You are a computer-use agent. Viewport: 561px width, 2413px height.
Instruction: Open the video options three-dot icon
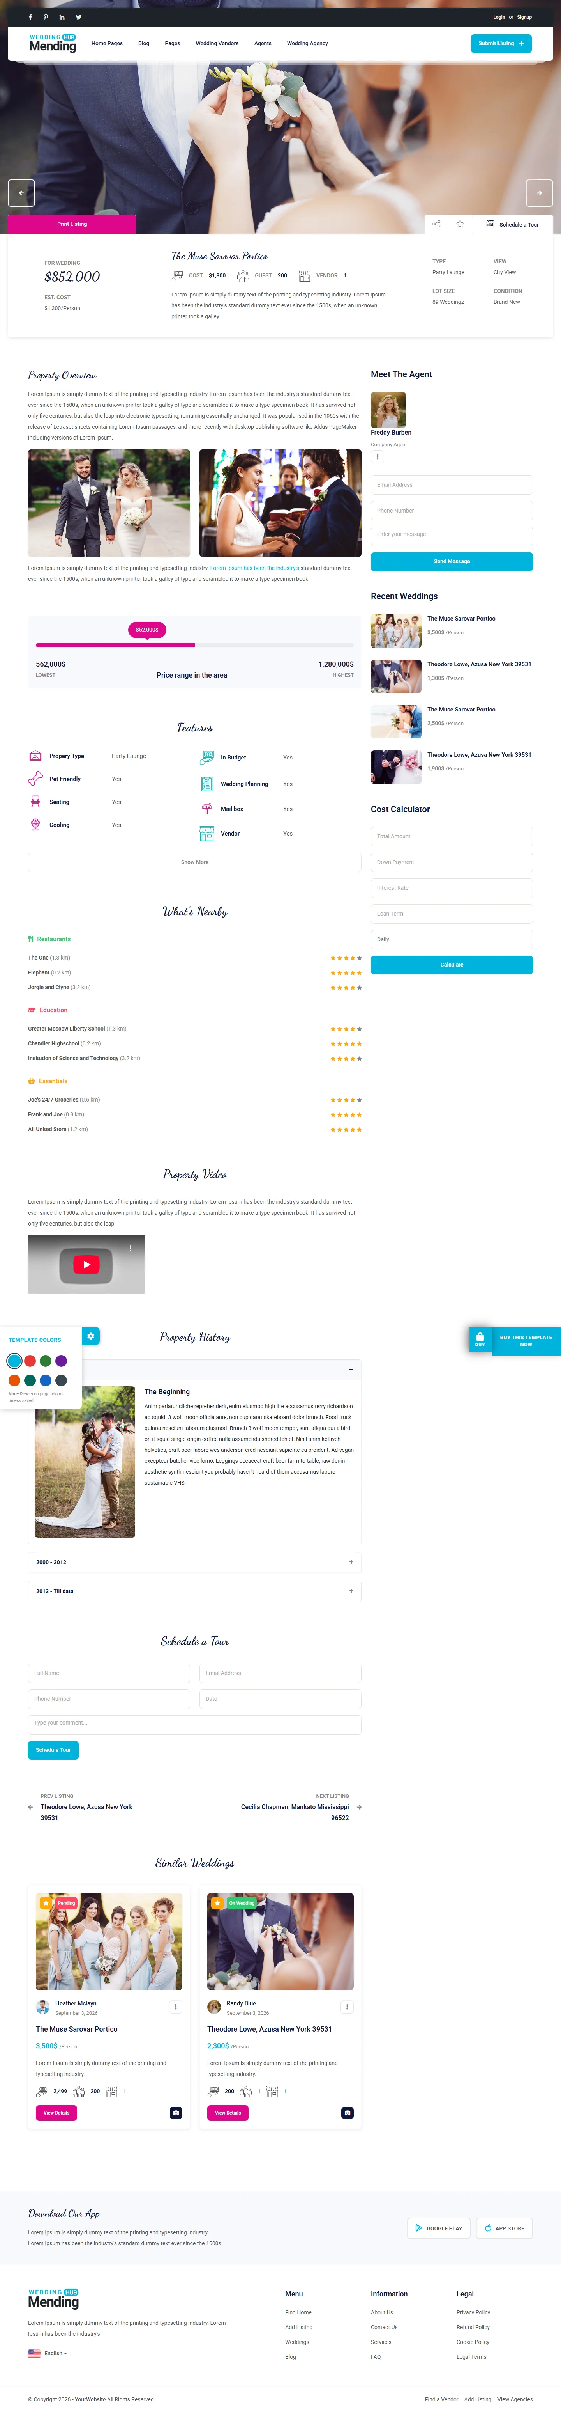coord(130,1248)
